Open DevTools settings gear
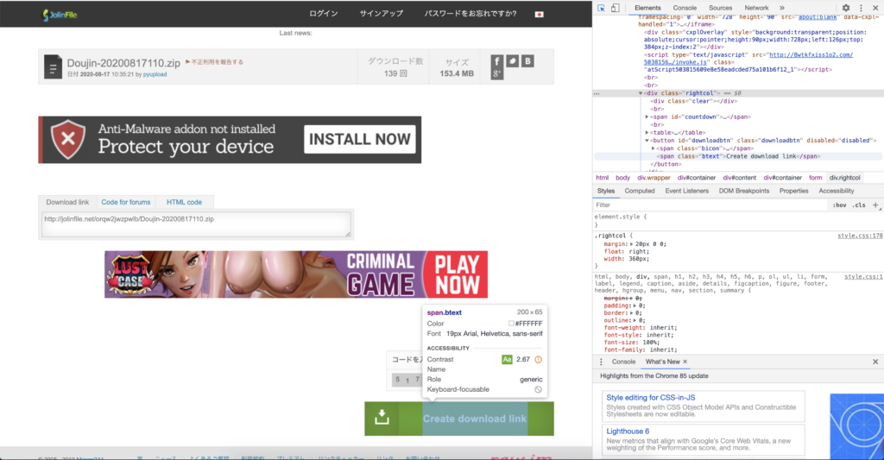Image resolution: width=884 pixels, height=460 pixels. (846, 8)
